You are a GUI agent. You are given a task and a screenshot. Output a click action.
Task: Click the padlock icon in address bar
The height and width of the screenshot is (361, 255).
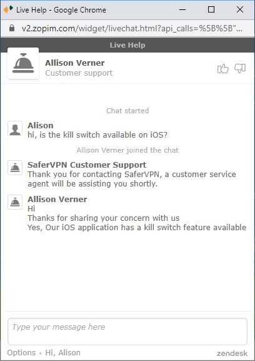tap(12, 28)
